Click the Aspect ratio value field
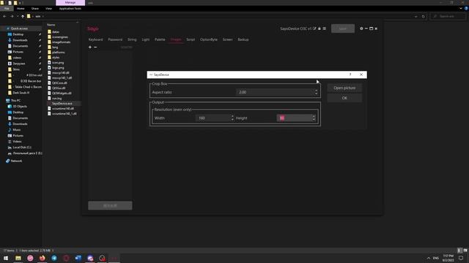Viewport: 469px width, 263px height. (275, 92)
